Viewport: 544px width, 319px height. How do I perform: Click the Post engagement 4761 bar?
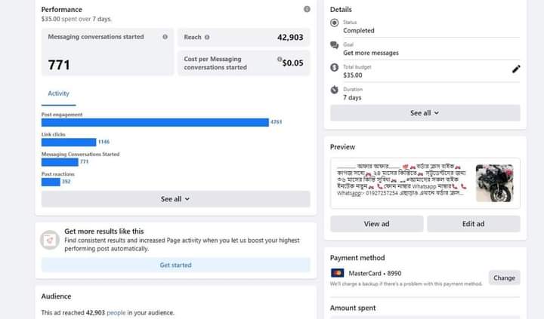(x=155, y=122)
